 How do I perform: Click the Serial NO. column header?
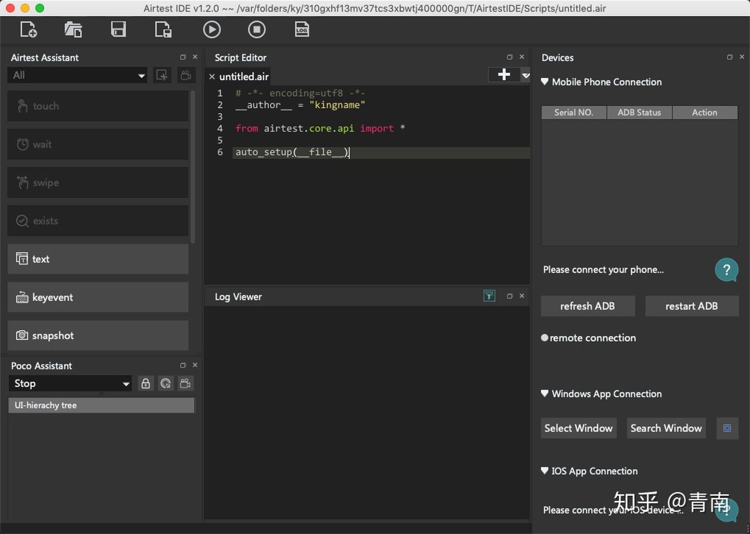(x=574, y=112)
